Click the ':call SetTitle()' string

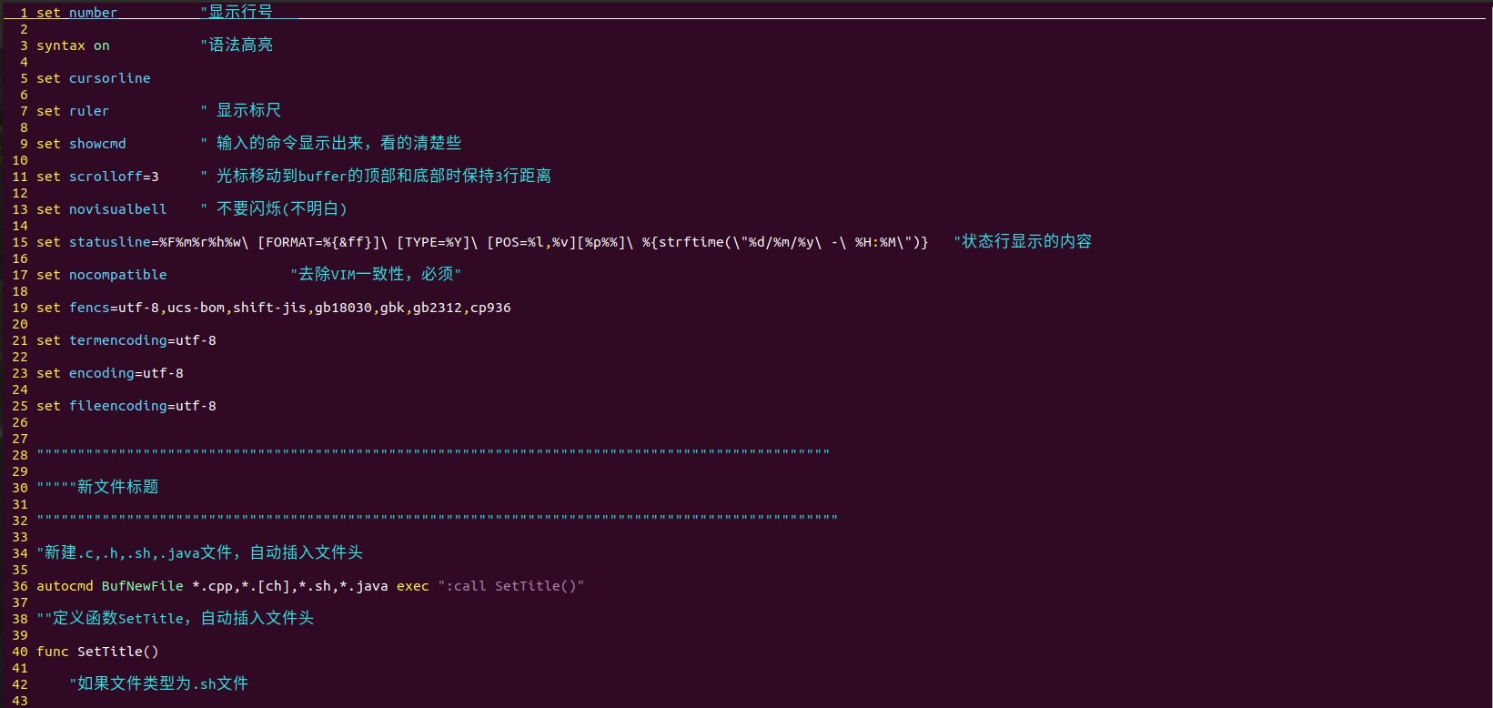coord(510,586)
